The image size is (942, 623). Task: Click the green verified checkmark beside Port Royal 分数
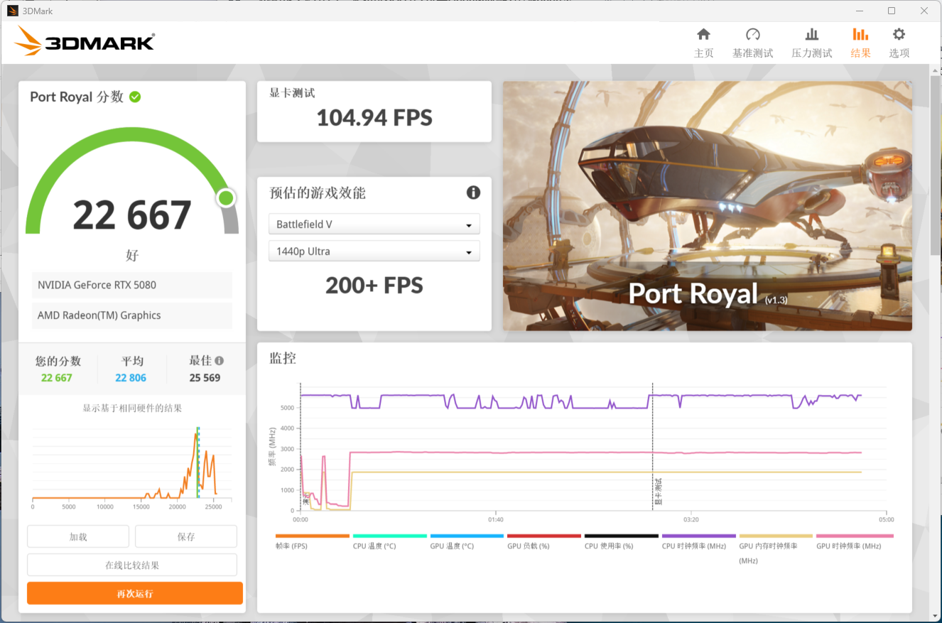click(x=135, y=97)
